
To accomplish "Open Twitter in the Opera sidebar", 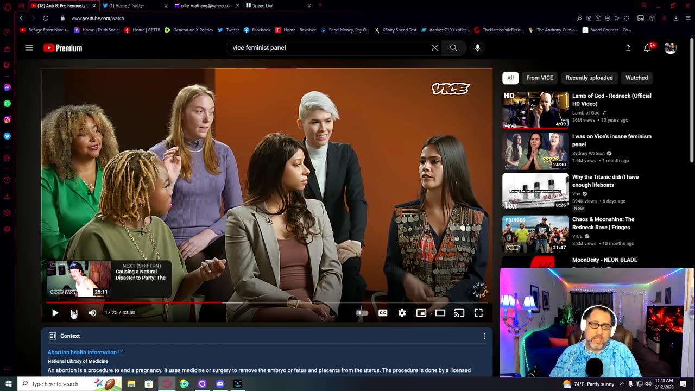I will (x=7, y=136).
